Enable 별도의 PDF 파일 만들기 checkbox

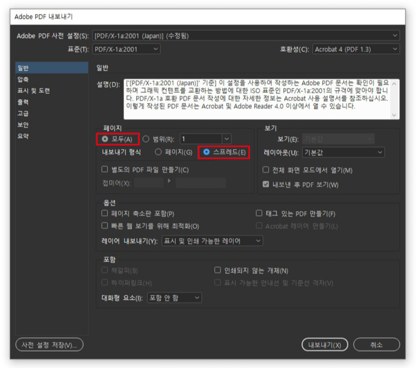[104, 169]
